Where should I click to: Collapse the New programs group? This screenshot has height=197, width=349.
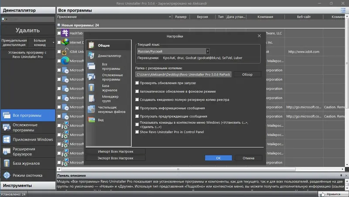[x=59, y=25]
